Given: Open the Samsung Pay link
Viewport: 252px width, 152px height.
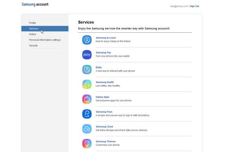Looking at the screenshot, I should (x=103, y=52).
